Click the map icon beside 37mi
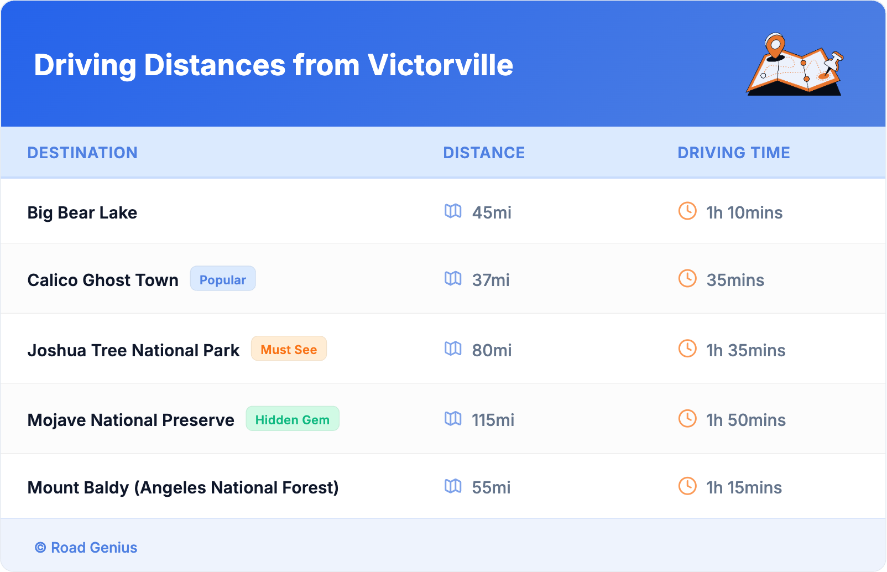 [453, 278]
